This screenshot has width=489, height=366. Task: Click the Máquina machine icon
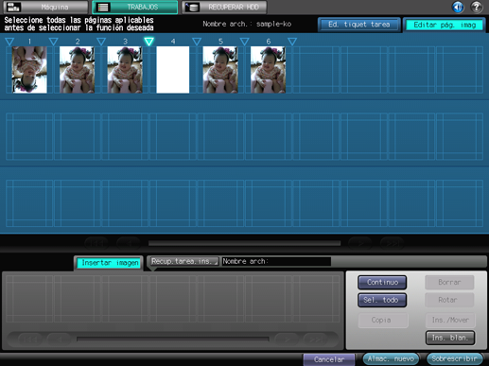(x=13, y=7)
